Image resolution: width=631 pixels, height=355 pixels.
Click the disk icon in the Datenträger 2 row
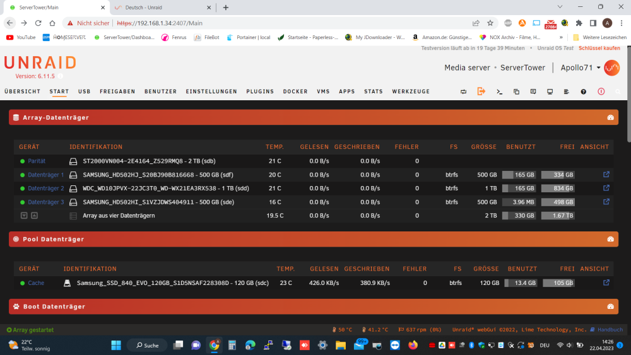(x=73, y=189)
